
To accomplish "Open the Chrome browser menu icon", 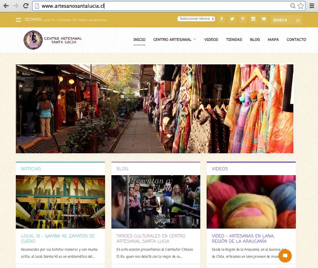I will pos(312,6).
